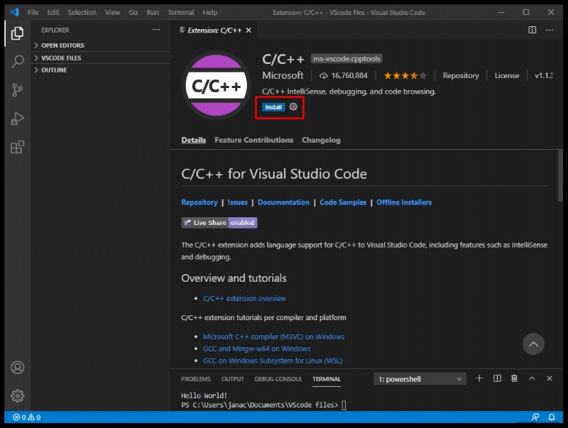The height and width of the screenshot is (428, 568).
Task: Kill terminal with trash icon
Action: [x=514, y=378]
